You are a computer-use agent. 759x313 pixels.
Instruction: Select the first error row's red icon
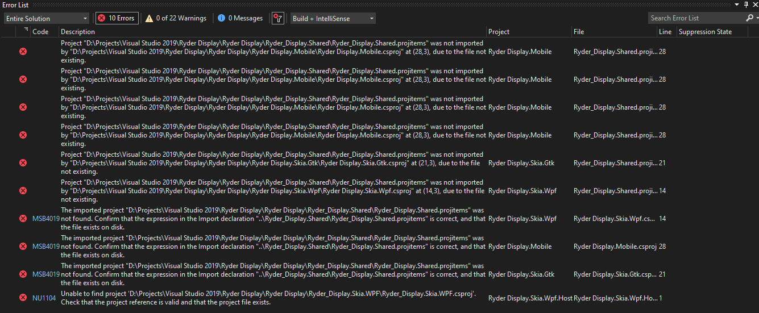23,52
